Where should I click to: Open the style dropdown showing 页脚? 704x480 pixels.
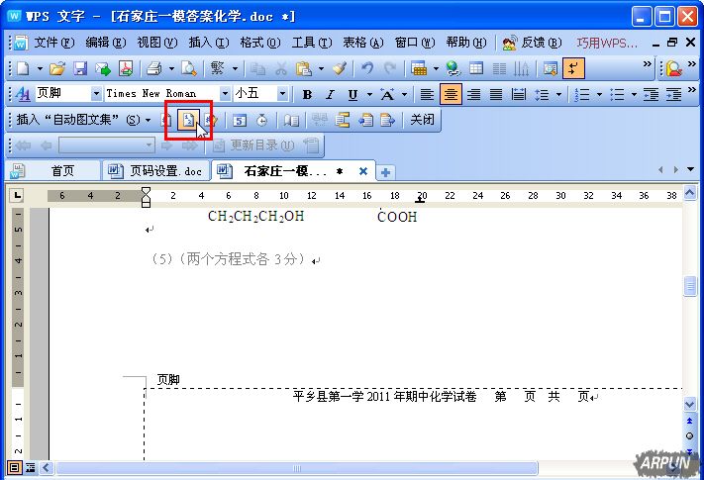click(96, 94)
